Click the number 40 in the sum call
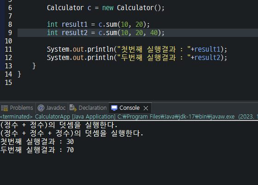The width and height of the screenshot is (258, 185). (x=154, y=33)
